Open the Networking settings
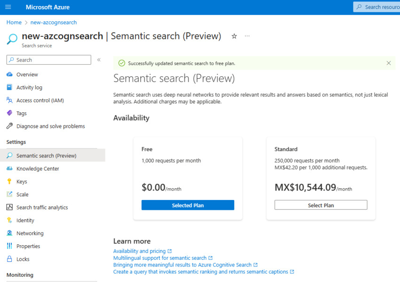 pyautogui.click(x=30, y=233)
